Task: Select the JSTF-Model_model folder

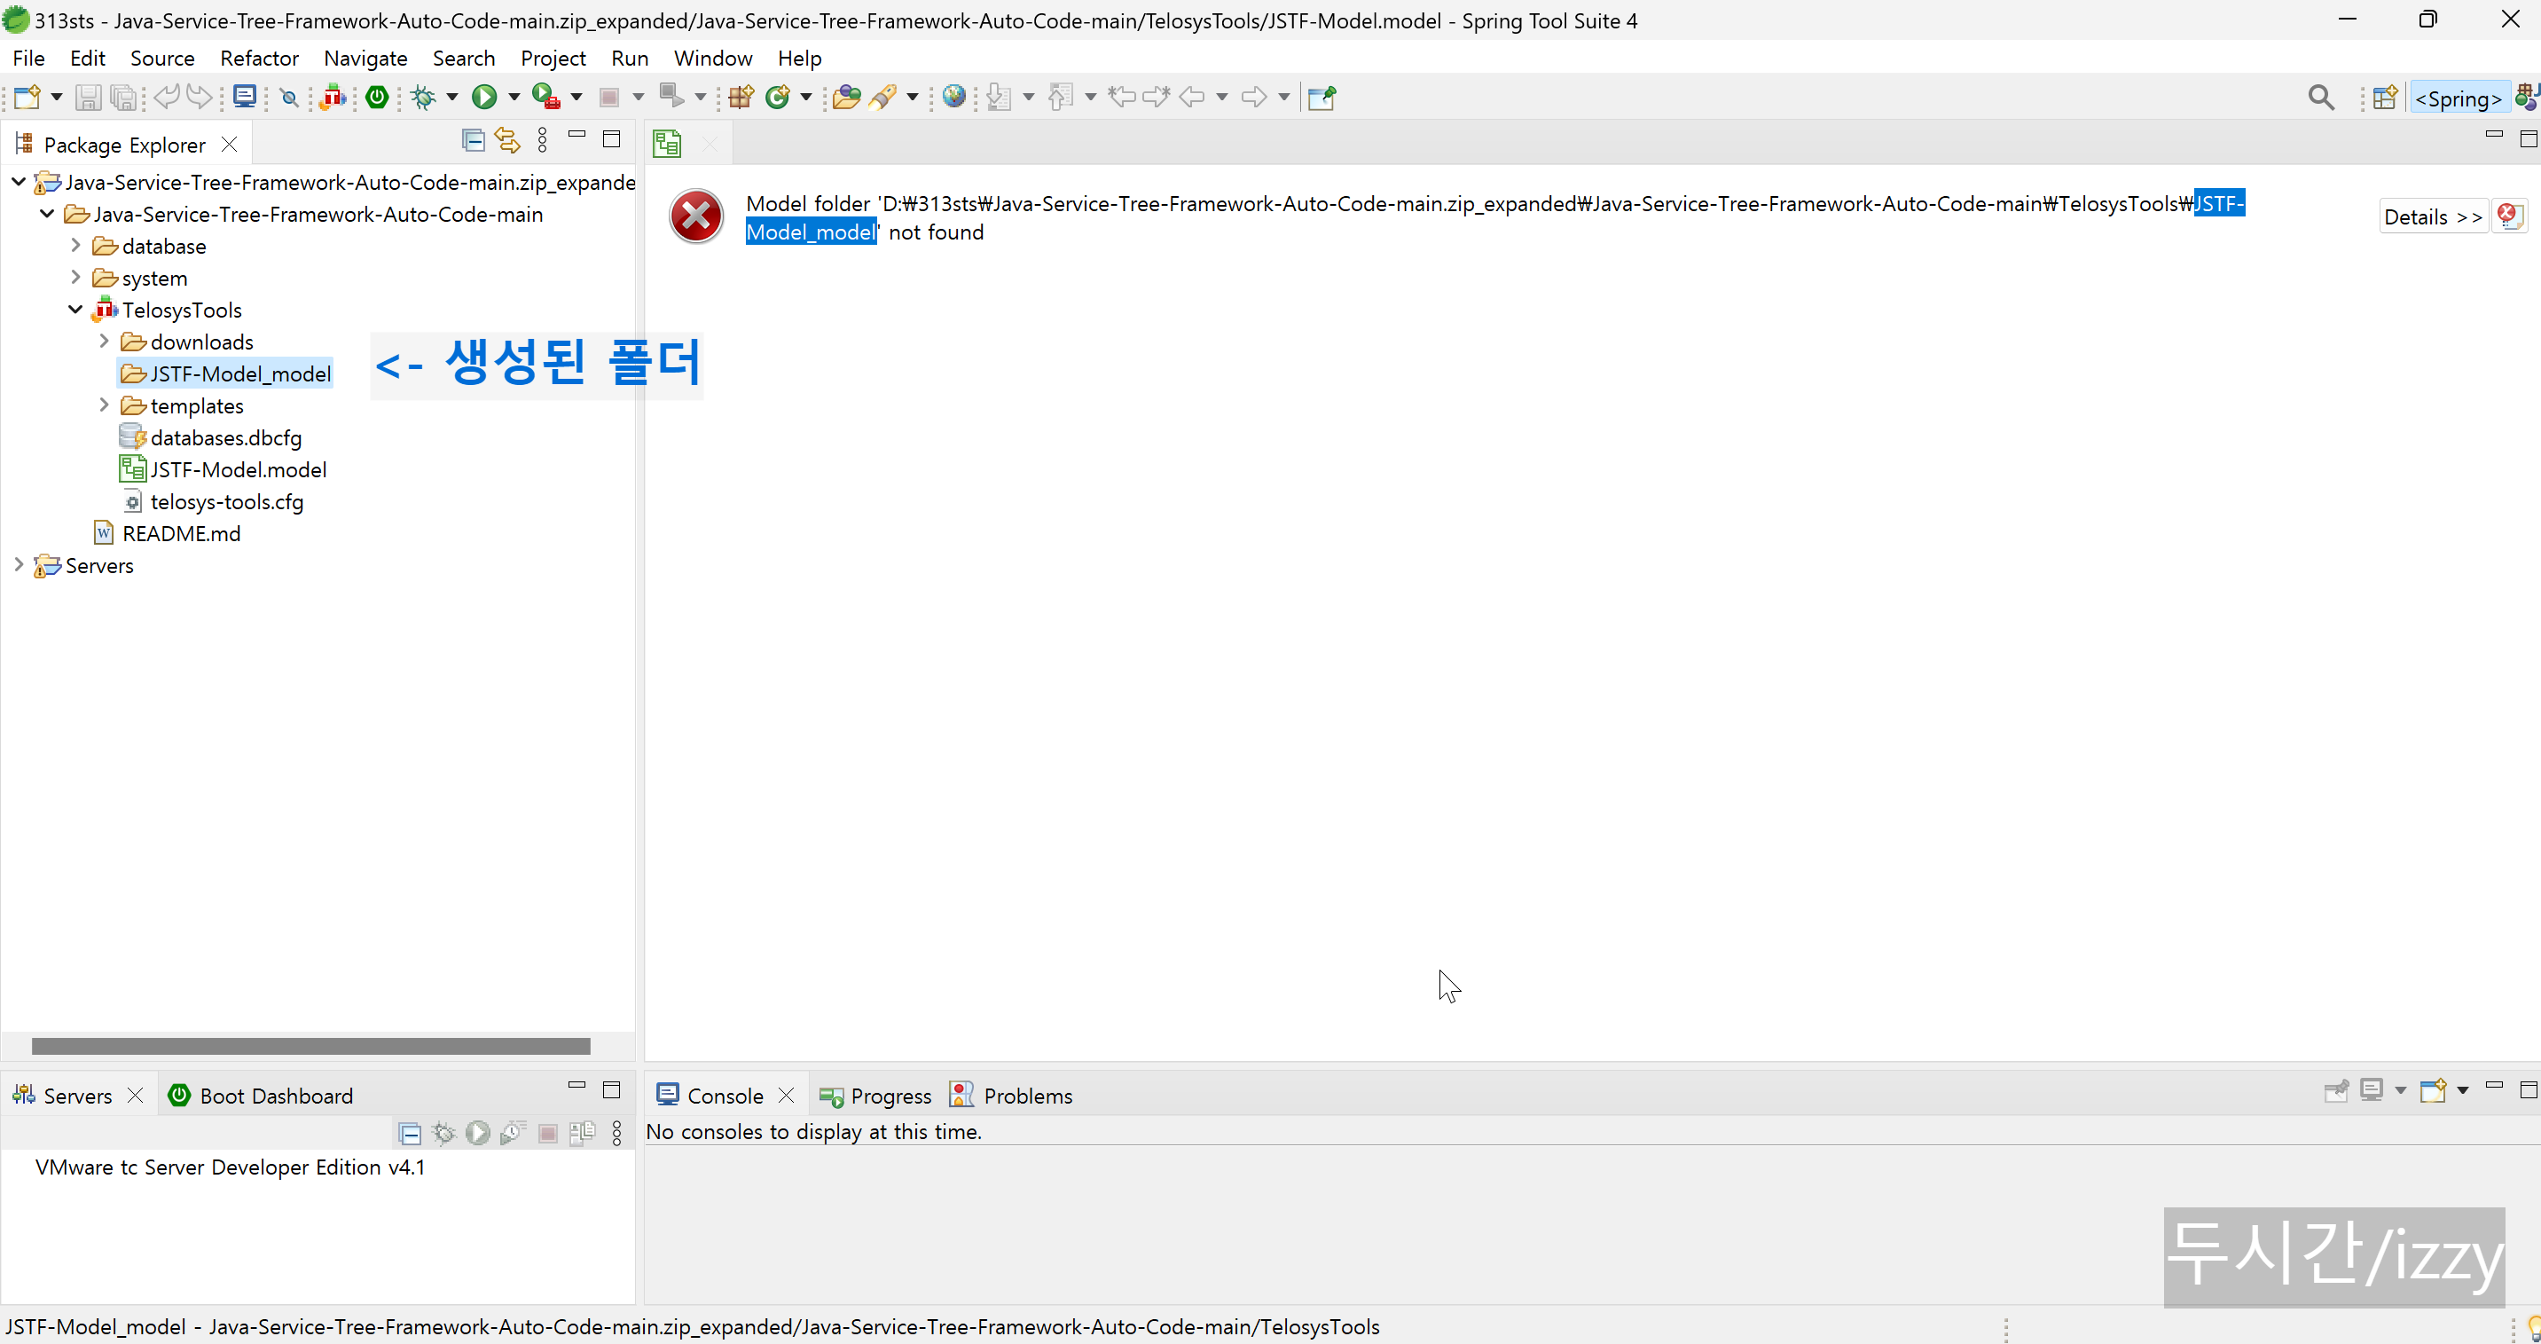Action: 226,374
